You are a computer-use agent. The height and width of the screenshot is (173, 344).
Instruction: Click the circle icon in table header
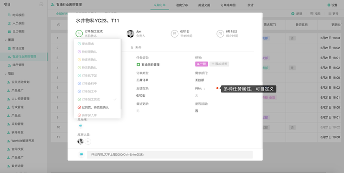(59, 25)
